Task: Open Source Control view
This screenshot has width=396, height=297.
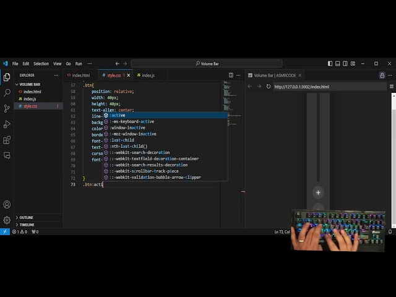Action: (7, 108)
